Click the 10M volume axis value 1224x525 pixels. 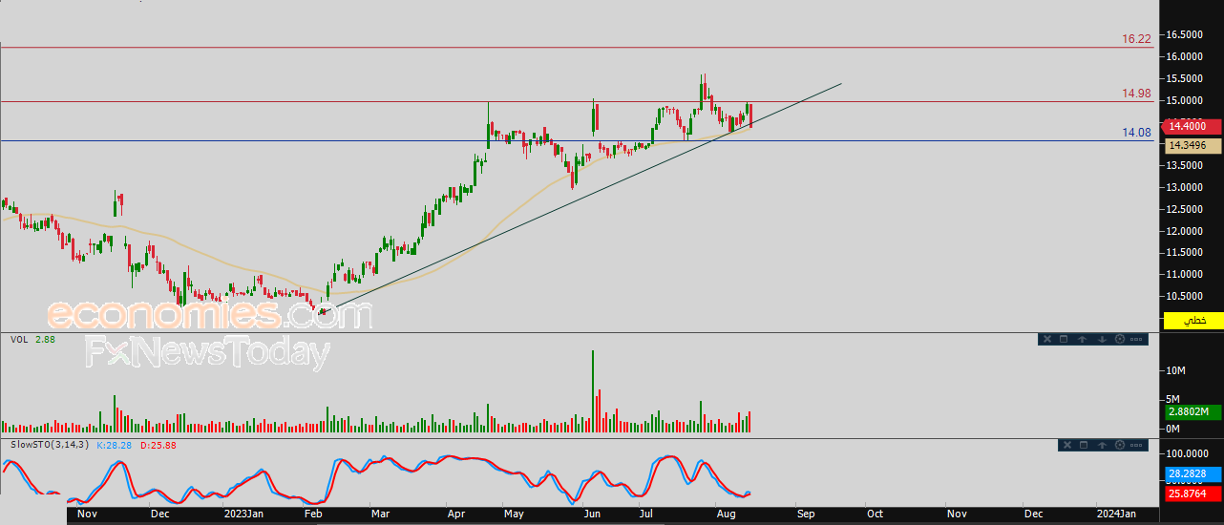pos(1174,369)
